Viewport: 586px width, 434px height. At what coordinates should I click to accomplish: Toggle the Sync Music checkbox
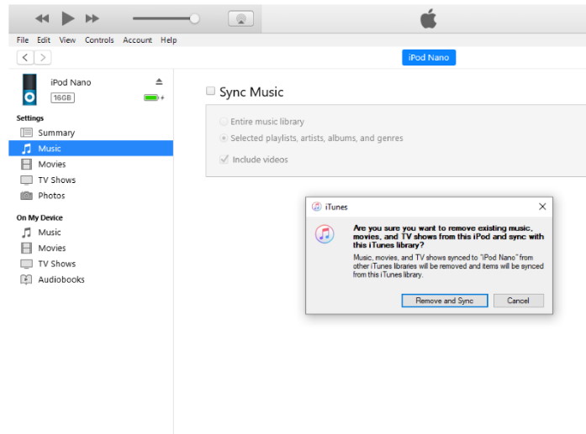click(x=211, y=91)
